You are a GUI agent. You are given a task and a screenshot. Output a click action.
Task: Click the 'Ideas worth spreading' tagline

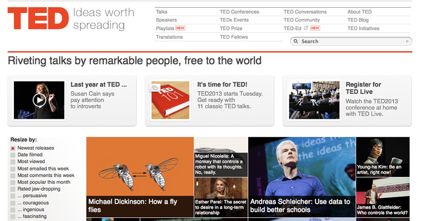104,18
